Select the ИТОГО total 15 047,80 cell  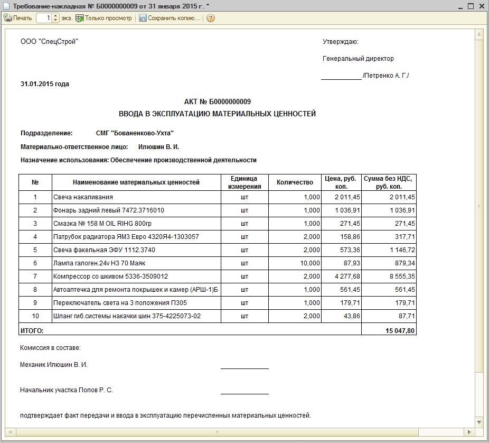(389, 330)
